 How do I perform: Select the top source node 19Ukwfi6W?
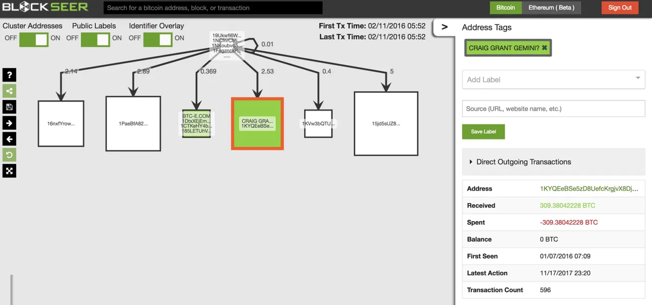(x=227, y=45)
